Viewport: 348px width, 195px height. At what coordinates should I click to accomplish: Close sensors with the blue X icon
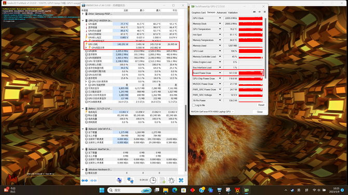[181, 181]
